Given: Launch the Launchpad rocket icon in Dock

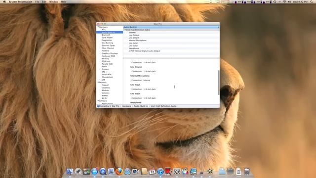Looking at the screenshot, I should (x=78, y=172).
